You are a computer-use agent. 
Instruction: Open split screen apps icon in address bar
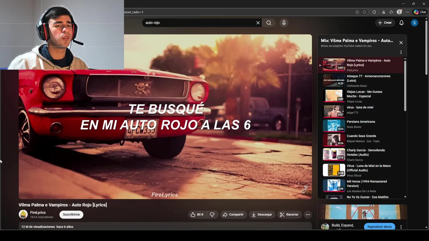click(357, 12)
